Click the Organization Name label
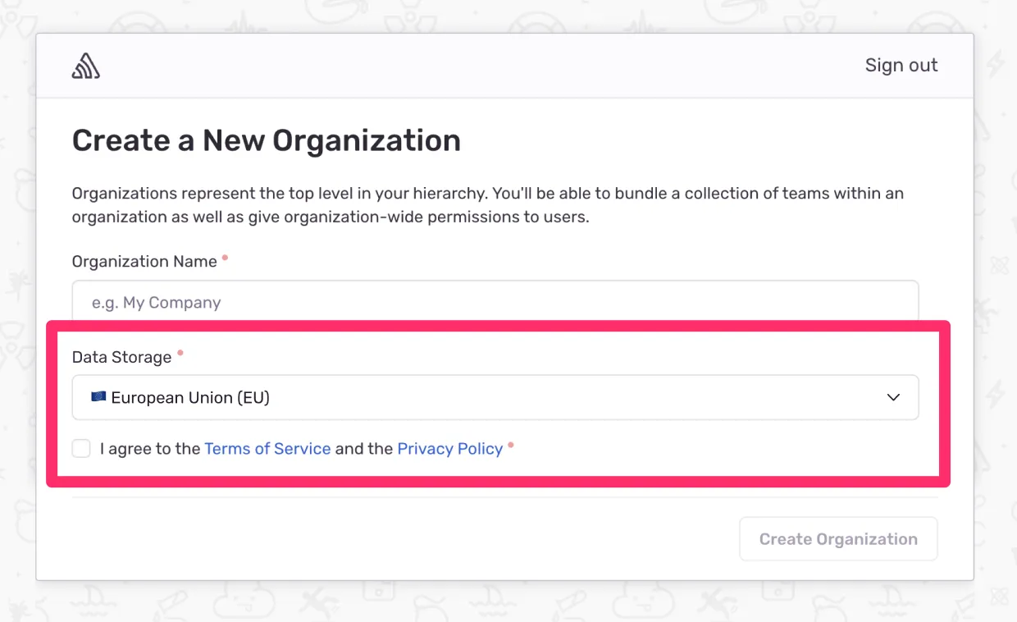Viewport: 1017px width, 622px height. click(x=144, y=261)
